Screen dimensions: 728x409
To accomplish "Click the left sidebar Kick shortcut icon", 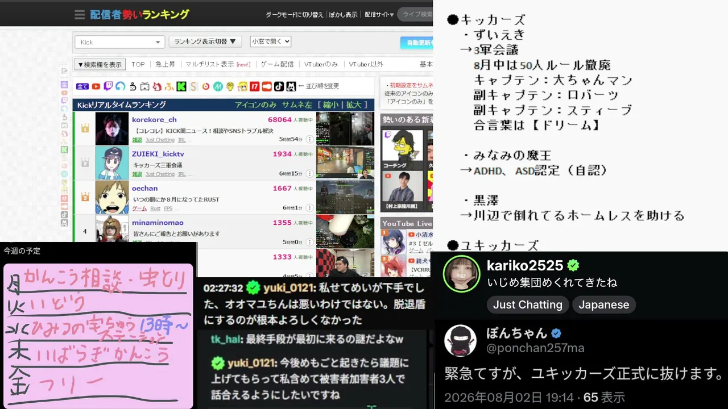I will (x=64, y=149).
